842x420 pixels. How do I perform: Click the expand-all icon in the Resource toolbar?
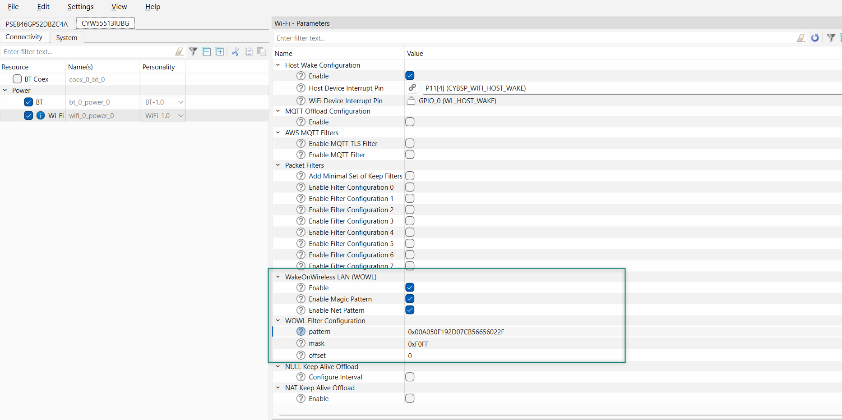(219, 51)
